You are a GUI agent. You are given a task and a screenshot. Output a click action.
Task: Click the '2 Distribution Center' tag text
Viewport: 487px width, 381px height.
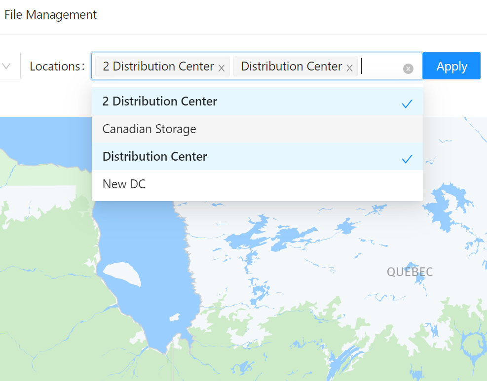[x=158, y=66]
